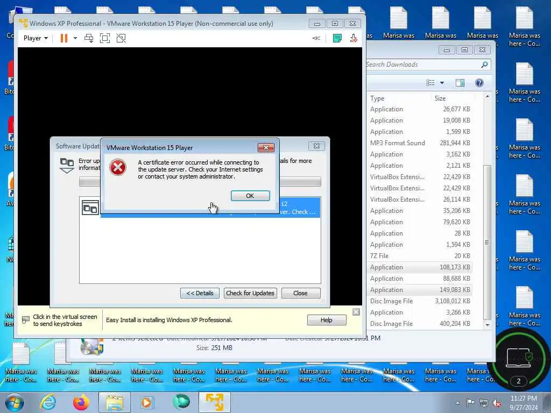Click the double-arrow collapse icon in VMware toolbar
Image resolution: width=551 pixels, height=413 pixels.
(x=316, y=38)
